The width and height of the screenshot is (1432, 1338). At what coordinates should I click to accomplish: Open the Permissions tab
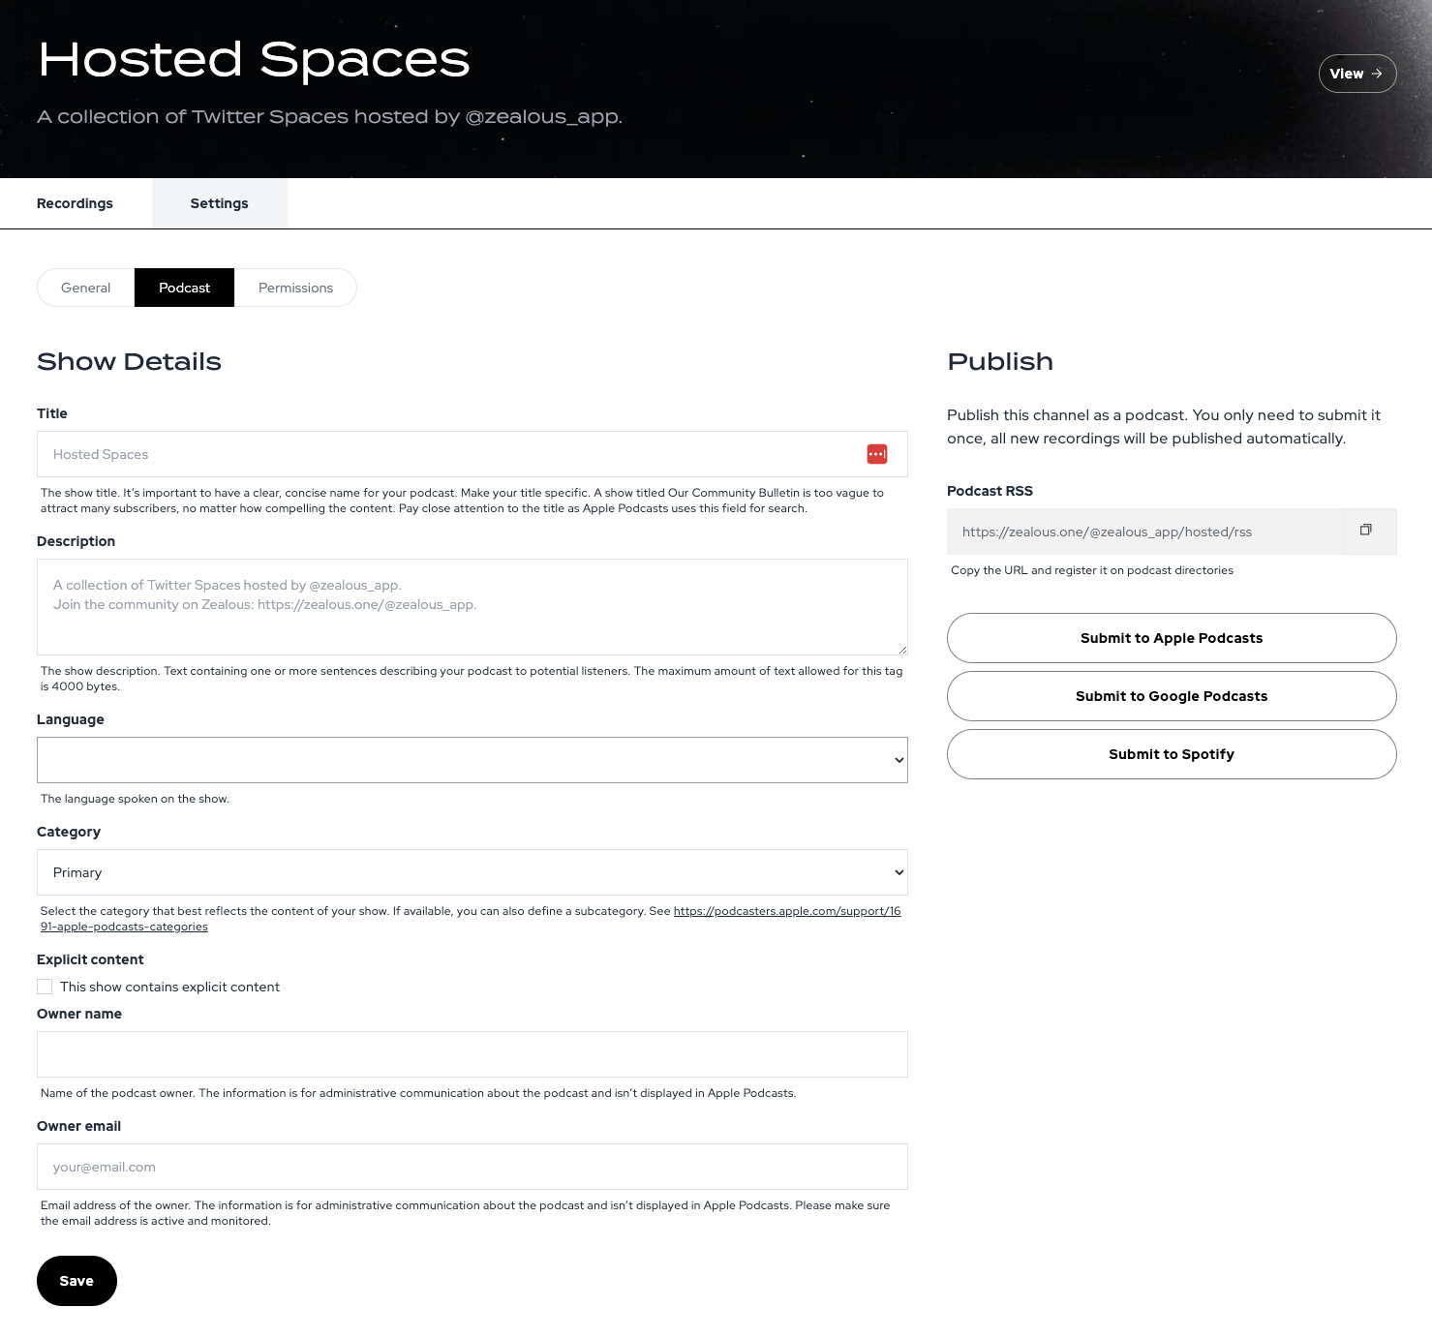[x=295, y=288]
